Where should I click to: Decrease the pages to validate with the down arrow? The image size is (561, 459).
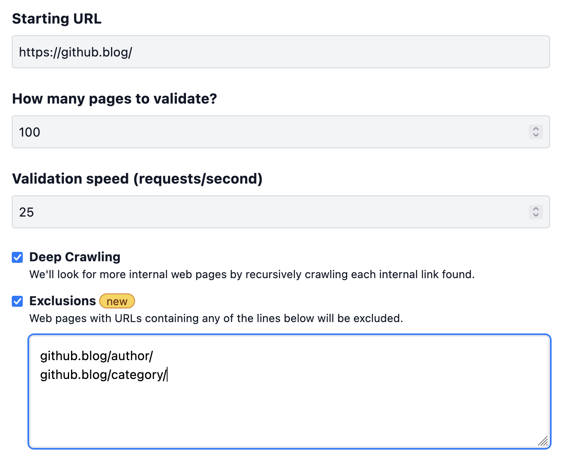click(535, 135)
